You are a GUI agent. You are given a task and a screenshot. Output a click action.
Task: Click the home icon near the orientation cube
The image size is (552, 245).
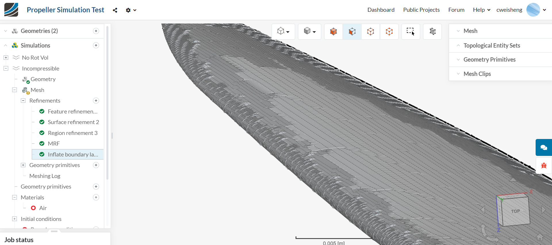click(540, 238)
